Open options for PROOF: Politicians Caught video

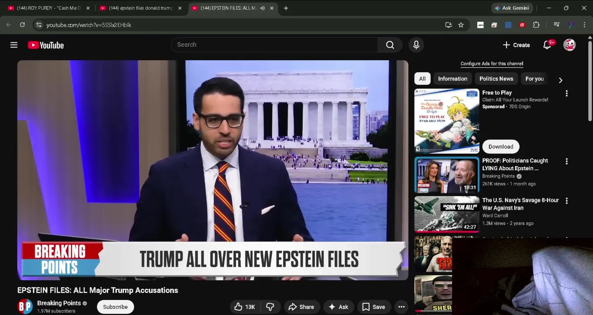(567, 161)
